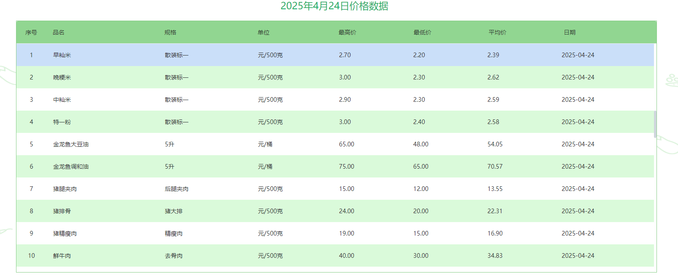
Task: Click the 75.00 highest price cell
Action: pyautogui.click(x=347, y=167)
